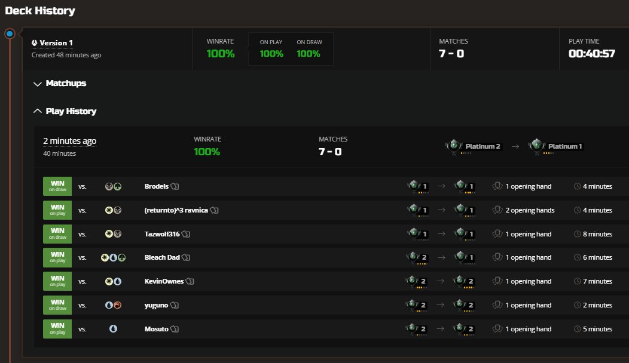
Task: Click '2 minutes' duration for yuguno
Action: pyautogui.click(x=597, y=305)
